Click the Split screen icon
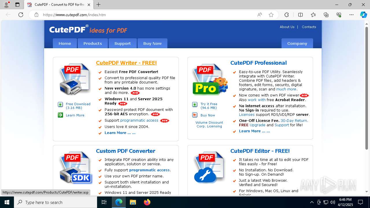Image resolution: width=370 pixels, height=208 pixels. pos(300,15)
